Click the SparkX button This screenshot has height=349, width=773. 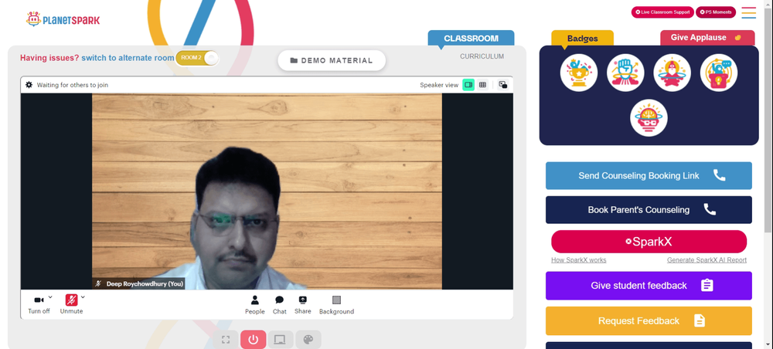click(649, 242)
